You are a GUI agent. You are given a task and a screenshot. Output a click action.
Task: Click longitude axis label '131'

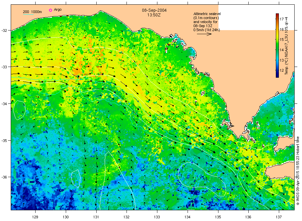pos(96,217)
